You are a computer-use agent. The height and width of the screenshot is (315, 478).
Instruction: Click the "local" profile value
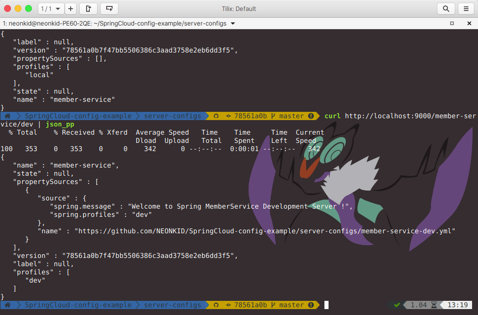39,75
